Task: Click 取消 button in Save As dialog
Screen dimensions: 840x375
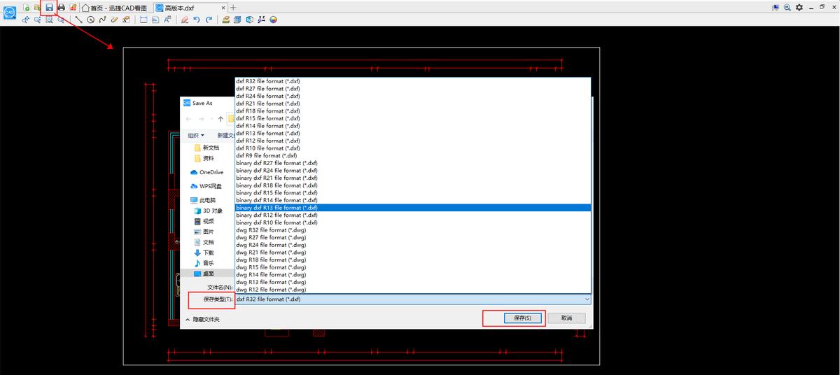Action: click(x=566, y=318)
